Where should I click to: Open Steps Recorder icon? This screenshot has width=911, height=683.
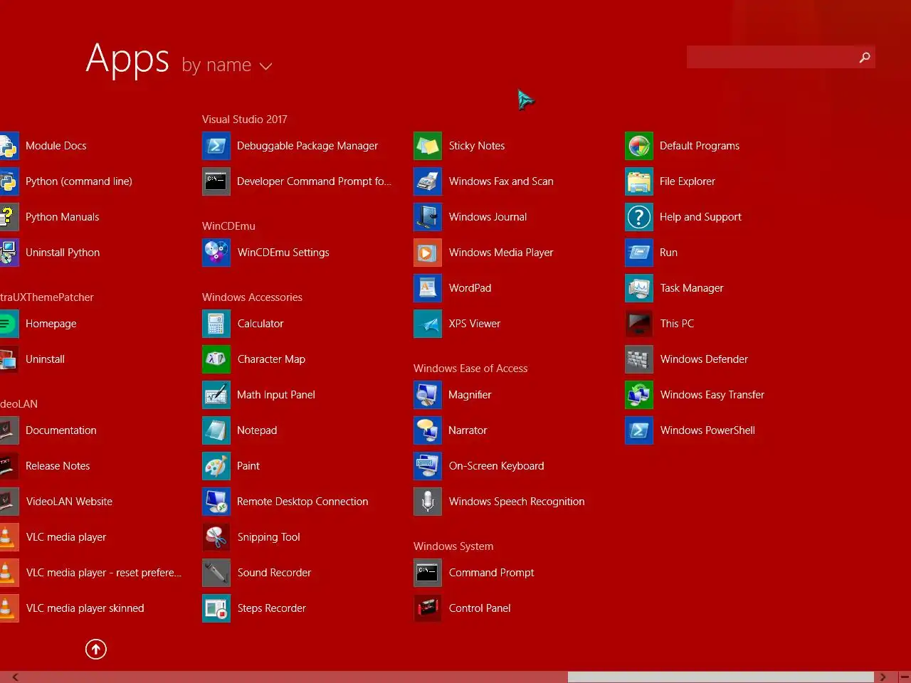click(x=216, y=608)
